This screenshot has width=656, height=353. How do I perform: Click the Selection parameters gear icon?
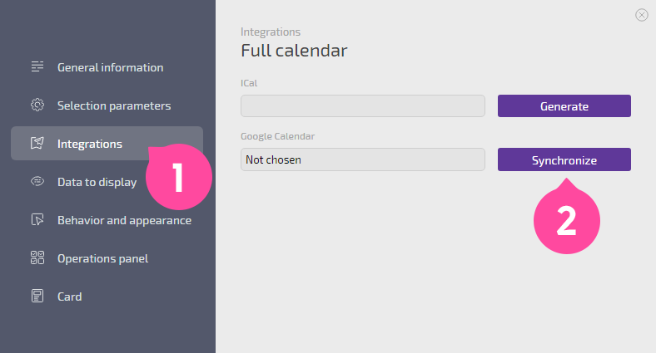click(37, 105)
